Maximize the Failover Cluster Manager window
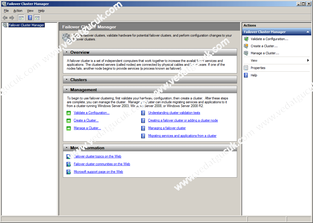 point(303,4)
